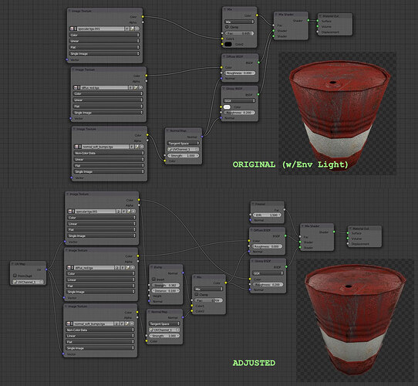Image resolution: width=418 pixels, height=386 pixels.
Task: Toggle Invert checkbox in the Bump node
Action: pos(153,279)
